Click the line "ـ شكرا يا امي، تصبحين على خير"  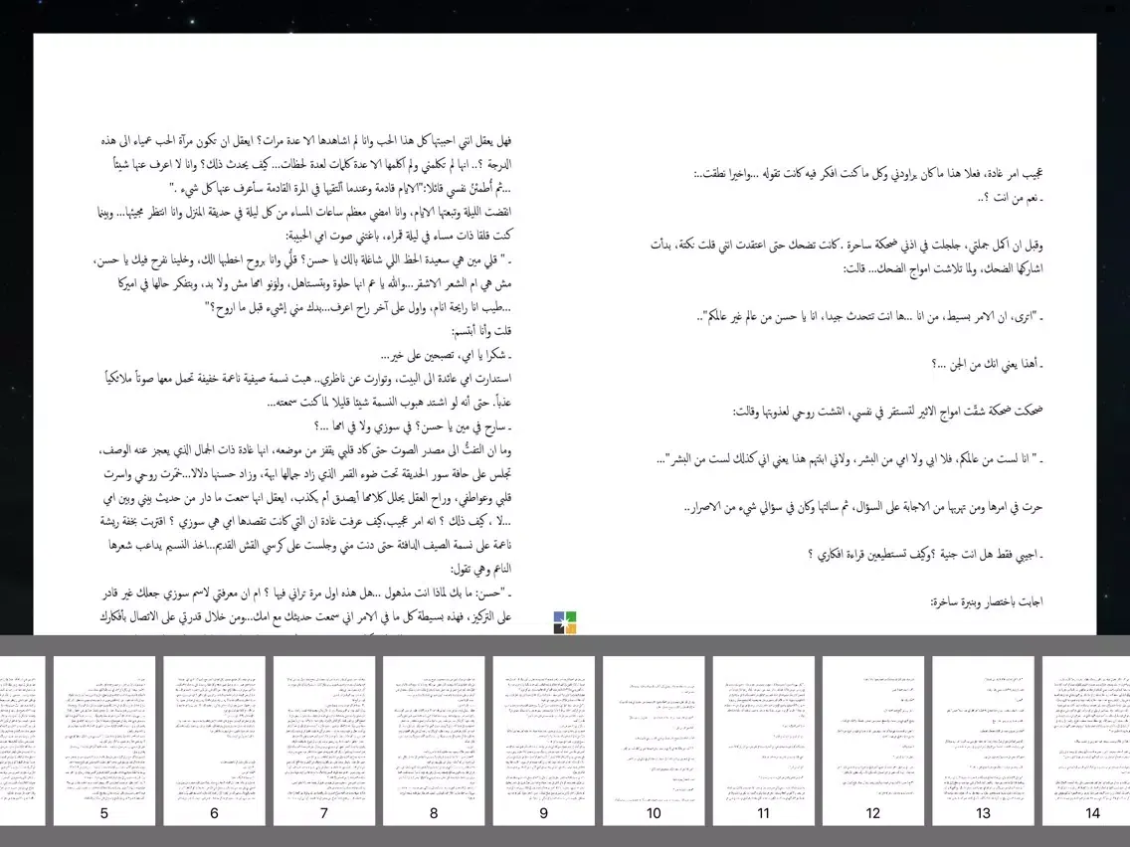coord(446,355)
